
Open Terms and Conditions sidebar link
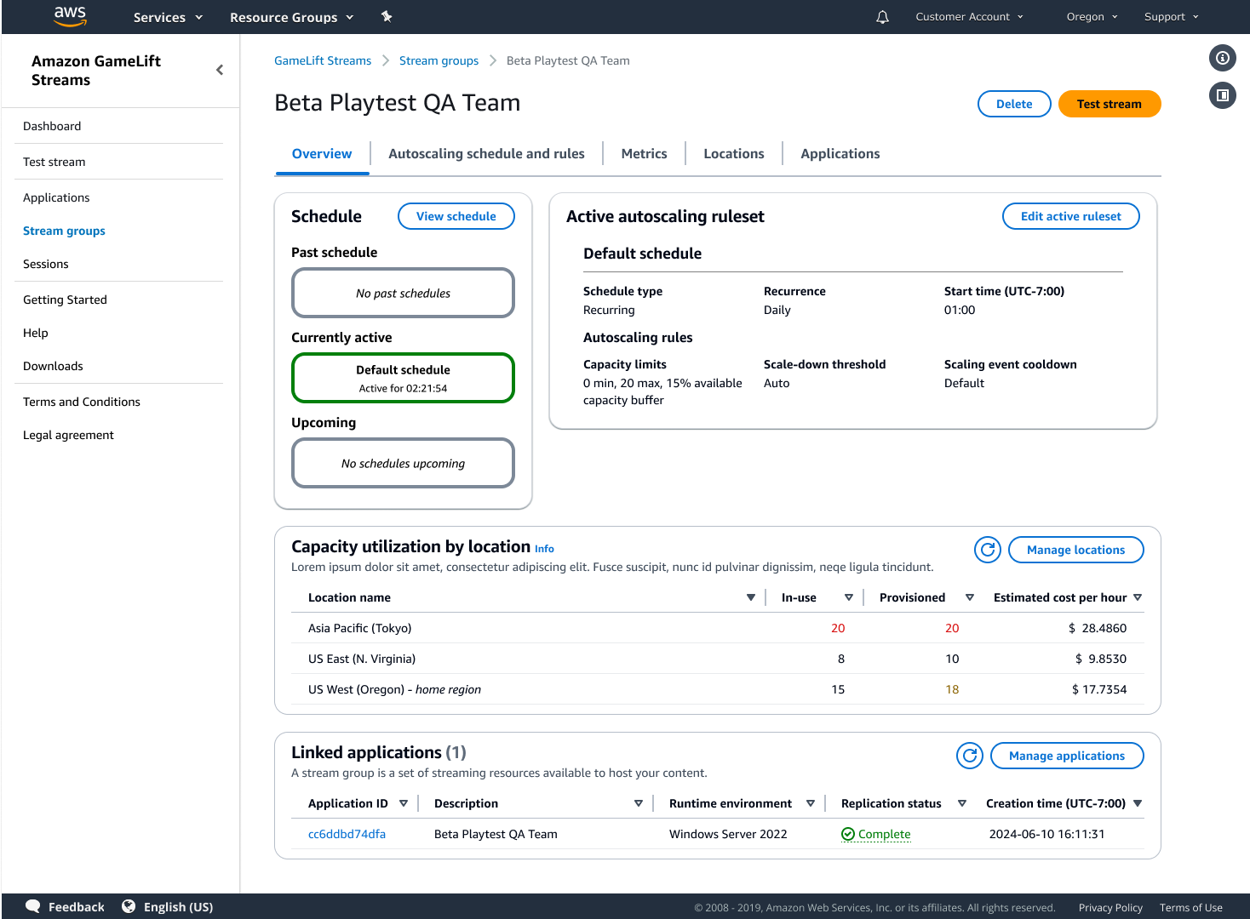click(x=82, y=402)
